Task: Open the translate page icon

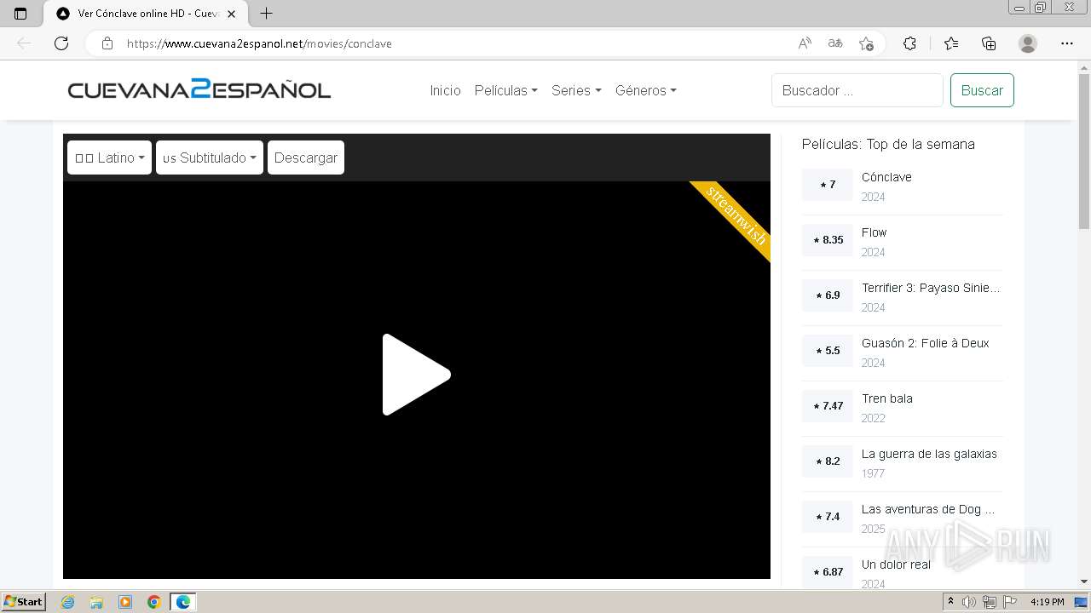Action: [835, 43]
